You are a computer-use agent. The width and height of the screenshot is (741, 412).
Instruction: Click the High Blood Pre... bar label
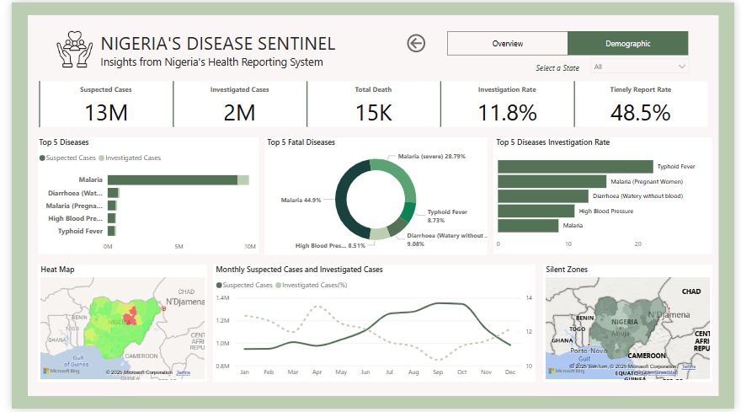75,218
